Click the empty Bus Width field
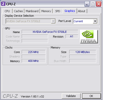 pos(83,61)
